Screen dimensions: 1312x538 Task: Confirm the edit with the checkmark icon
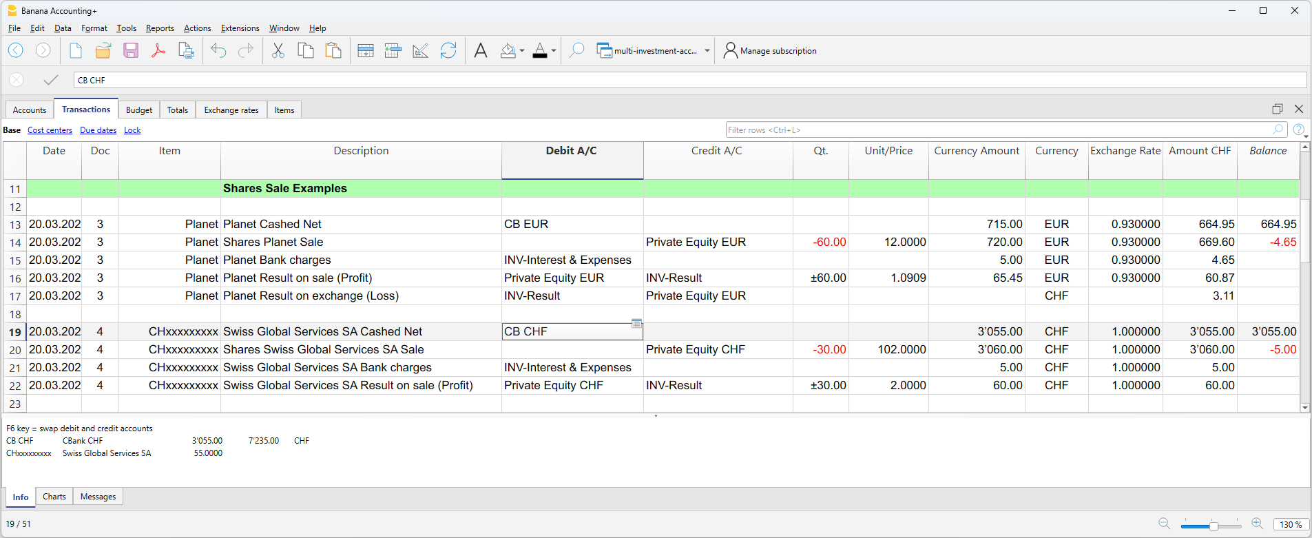(x=50, y=80)
